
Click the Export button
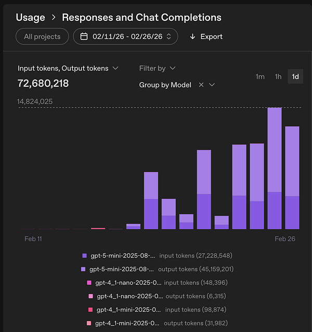coord(206,36)
